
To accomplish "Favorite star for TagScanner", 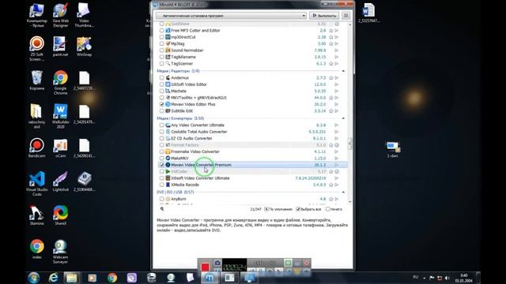I will [330, 64].
